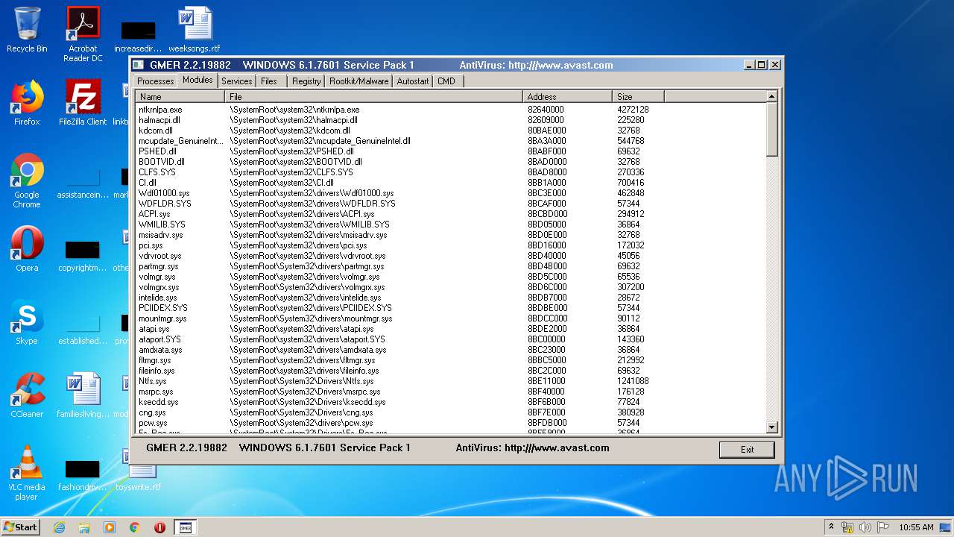This screenshot has width=954, height=537.
Task: Open the Recycle Bin desktop icon
Action: (x=27, y=30)
